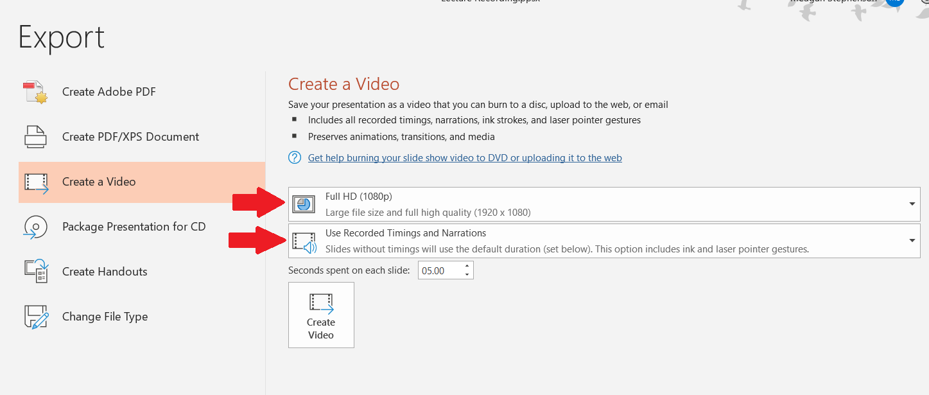Expand the quality dropdown using its arrow

coord(912,204)
